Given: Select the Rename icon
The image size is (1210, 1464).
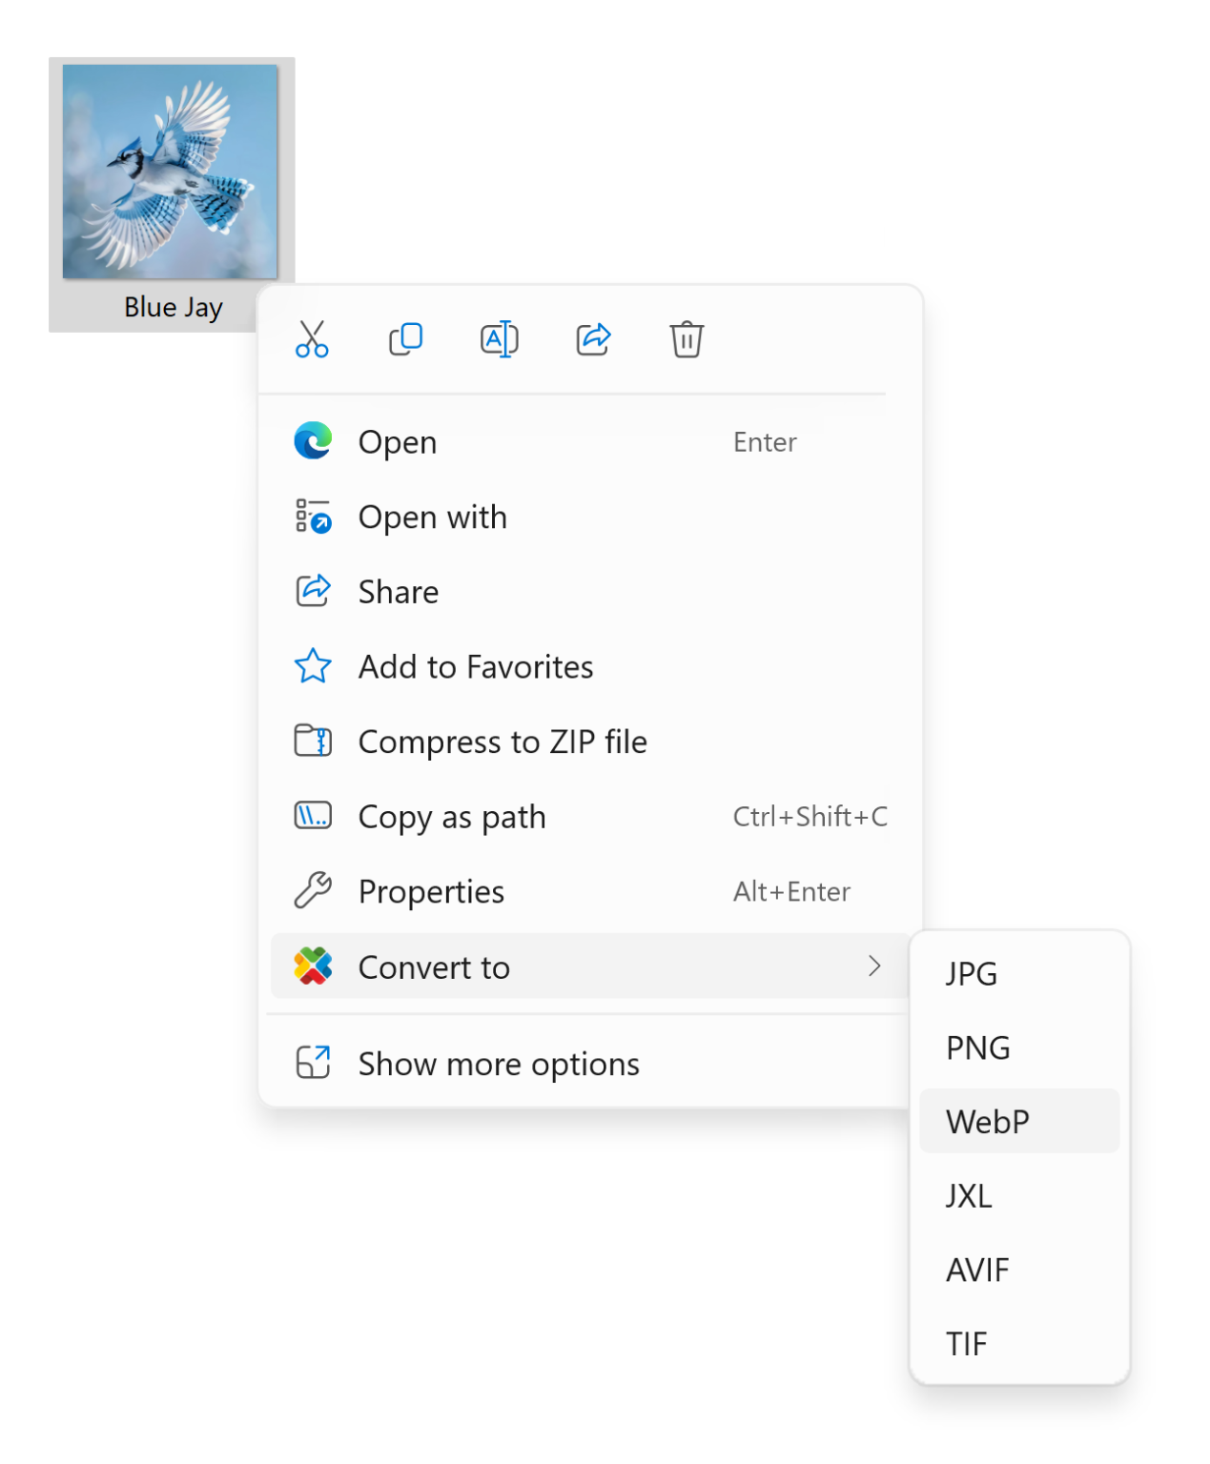Looking at the screenshot, I should click(x=499, y=339).
